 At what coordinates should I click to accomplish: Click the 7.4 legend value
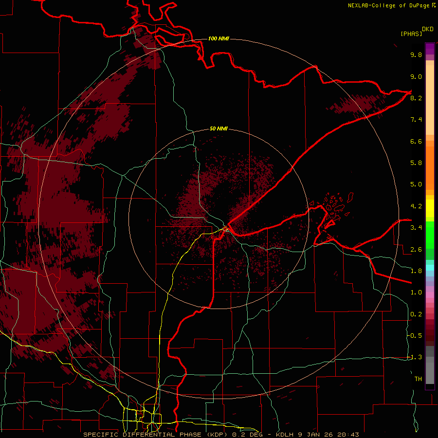tap(416, 120)
